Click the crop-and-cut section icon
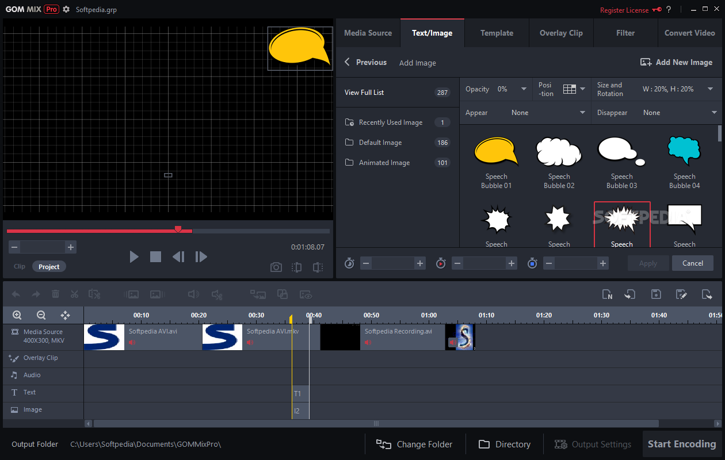Viewport: 725px width, 460px height. click(x=94, y=294)
